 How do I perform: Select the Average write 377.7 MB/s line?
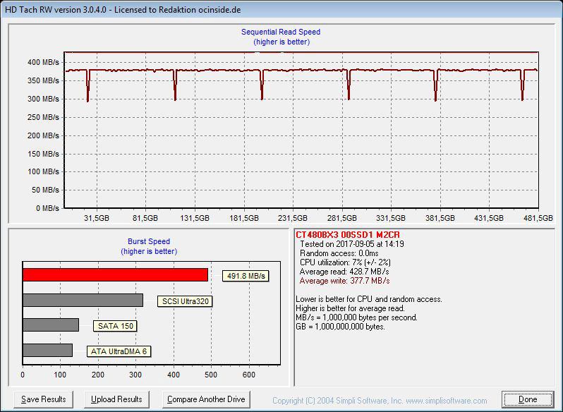coord(344,280)
